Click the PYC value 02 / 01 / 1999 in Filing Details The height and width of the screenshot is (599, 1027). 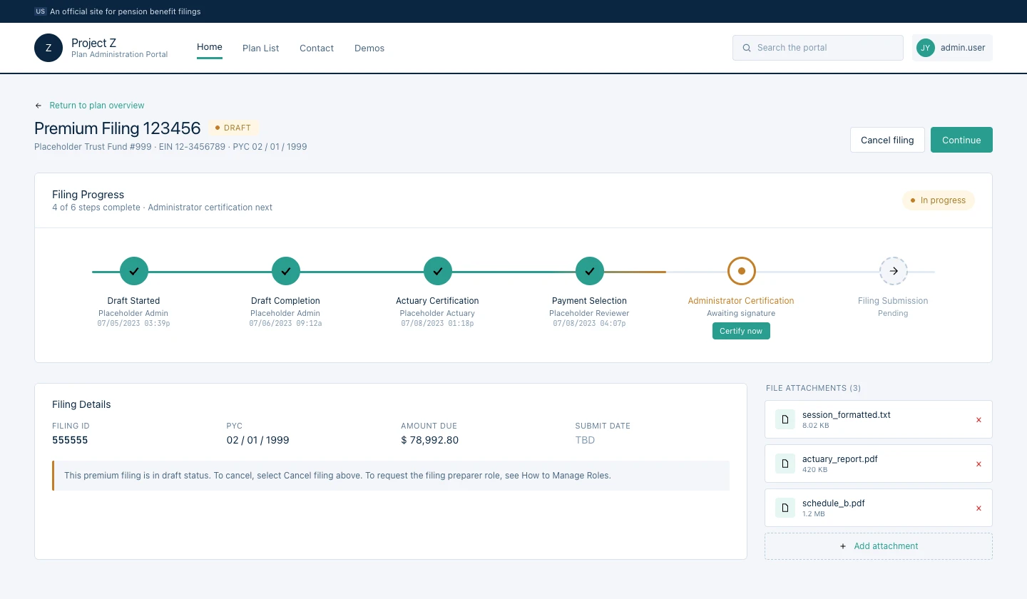click(258, 440)
